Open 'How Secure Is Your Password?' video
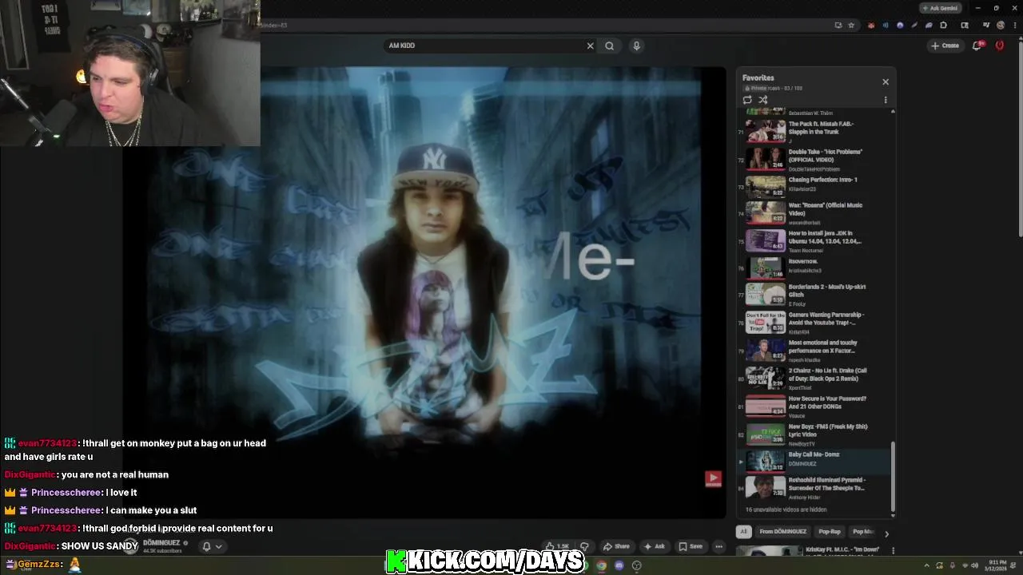This screenshot has height=575, width=1023. click(x=815, y=406)
